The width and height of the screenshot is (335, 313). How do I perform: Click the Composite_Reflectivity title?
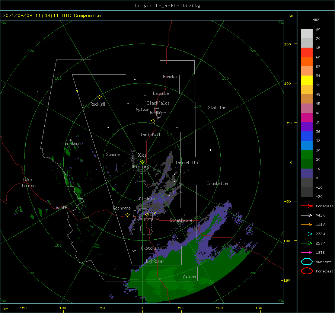click(167, 6)
